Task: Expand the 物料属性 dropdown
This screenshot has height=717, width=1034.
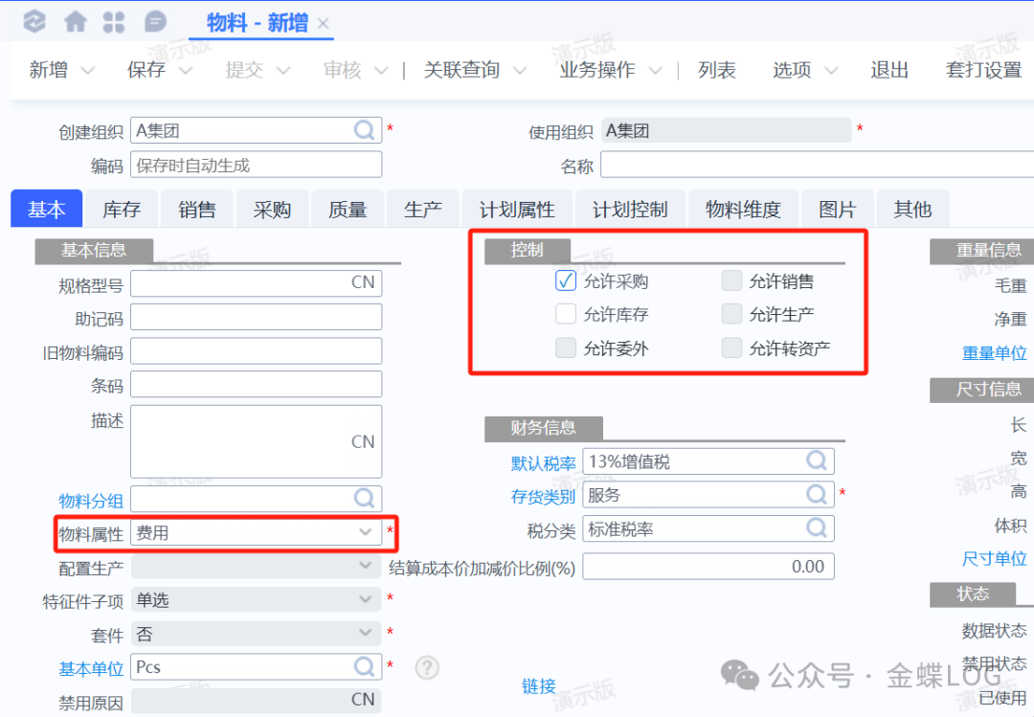Action: pyautogui.click(x=365, y=532)
